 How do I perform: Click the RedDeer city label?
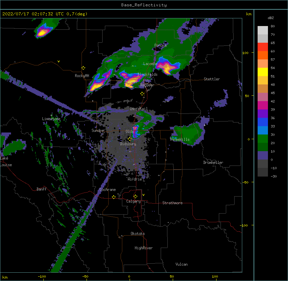pyautogui.click(x=147, y=85)
